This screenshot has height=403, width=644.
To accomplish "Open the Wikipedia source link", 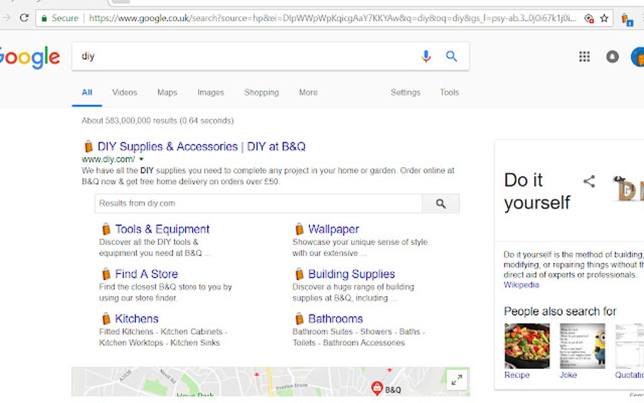I will [x=521, y=285].
